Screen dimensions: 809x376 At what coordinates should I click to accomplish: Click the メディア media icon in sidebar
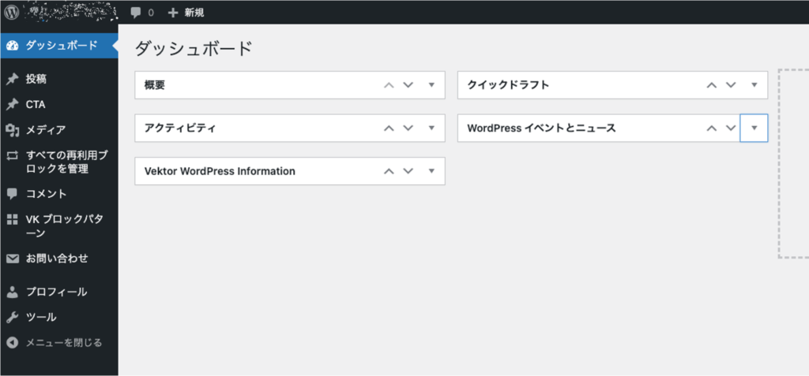13,130
